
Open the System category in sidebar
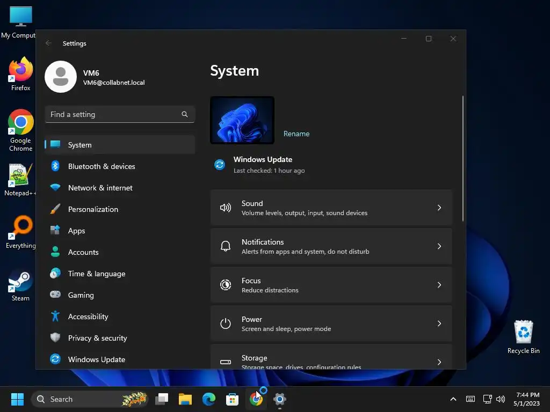point(120,145)
